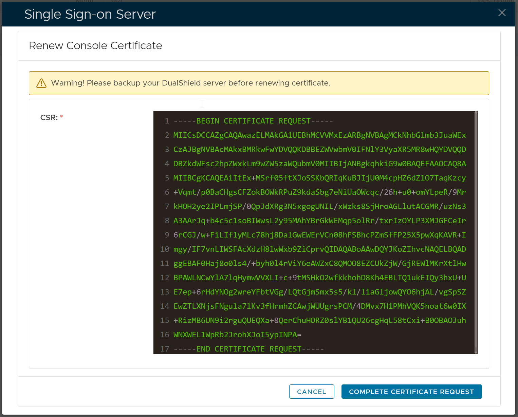The width and height of the screenshot is (518, 417).
Task: Click the Cancel button
Action: pyautogui.click(x=311, y=392)
